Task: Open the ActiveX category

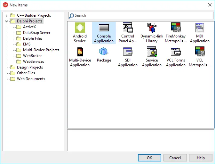Action: pos(29,27)
